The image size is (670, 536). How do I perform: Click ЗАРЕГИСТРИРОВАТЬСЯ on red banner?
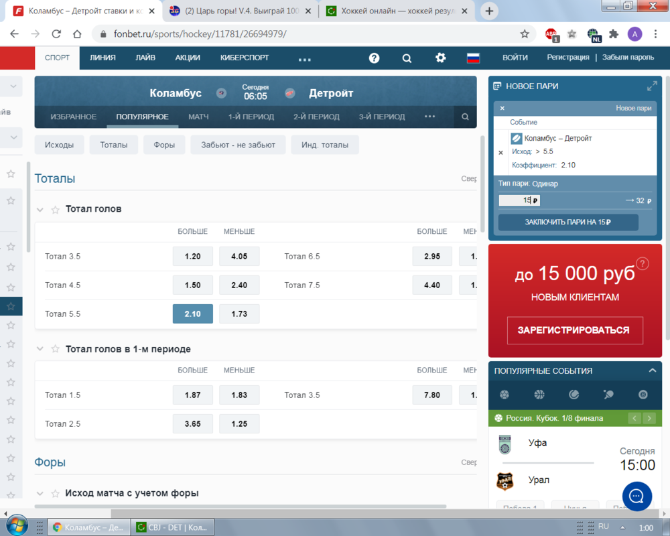click(575, 330)
